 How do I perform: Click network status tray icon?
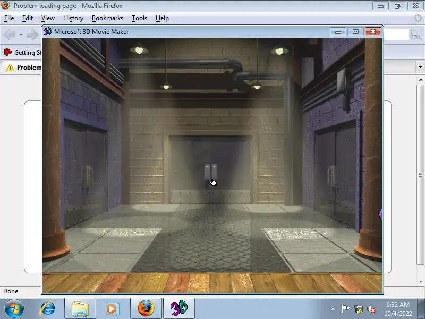coord(358,309)
